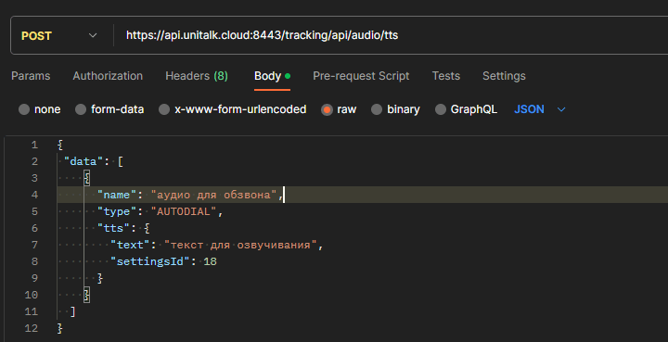Click the closing brace on line 9
The image size is (668, 342).
click(100, 278)
